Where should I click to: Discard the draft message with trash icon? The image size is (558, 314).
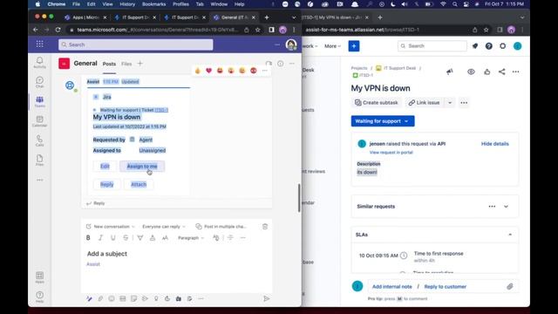tap(265, 227)
